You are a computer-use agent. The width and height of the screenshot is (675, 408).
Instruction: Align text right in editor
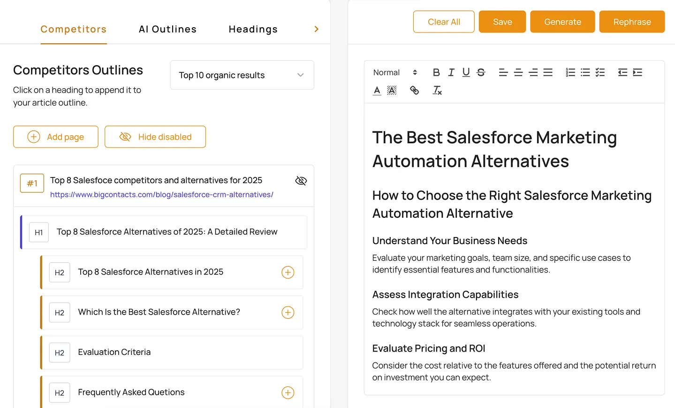point(533,72)
